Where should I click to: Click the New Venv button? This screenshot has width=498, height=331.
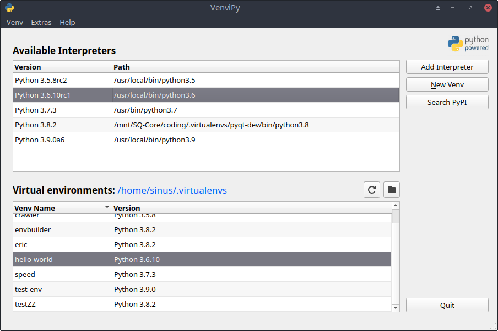[x=447, y=85]
